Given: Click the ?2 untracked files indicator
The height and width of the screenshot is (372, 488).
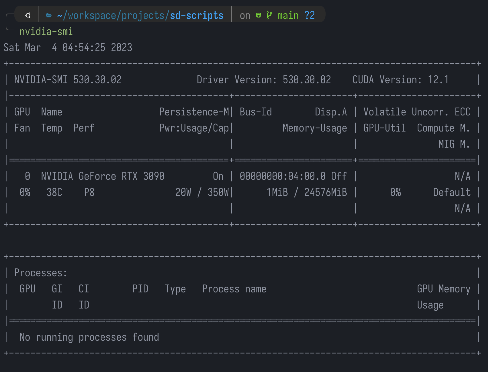Looking at the screenshot, I should 310,15.
